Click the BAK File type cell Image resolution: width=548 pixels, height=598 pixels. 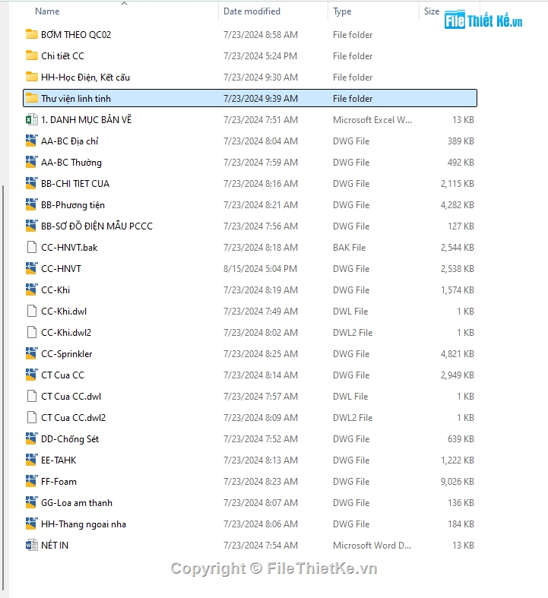(x=350, y=248)
